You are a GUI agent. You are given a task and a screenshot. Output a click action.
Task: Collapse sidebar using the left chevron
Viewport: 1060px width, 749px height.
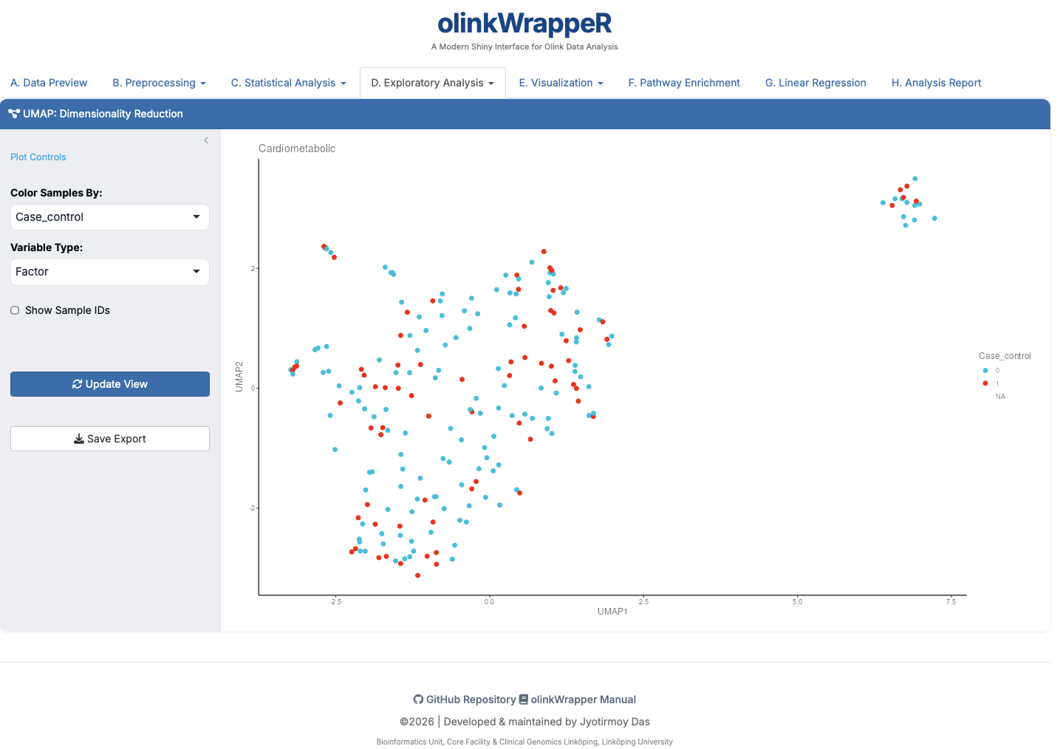pos(206,140)
